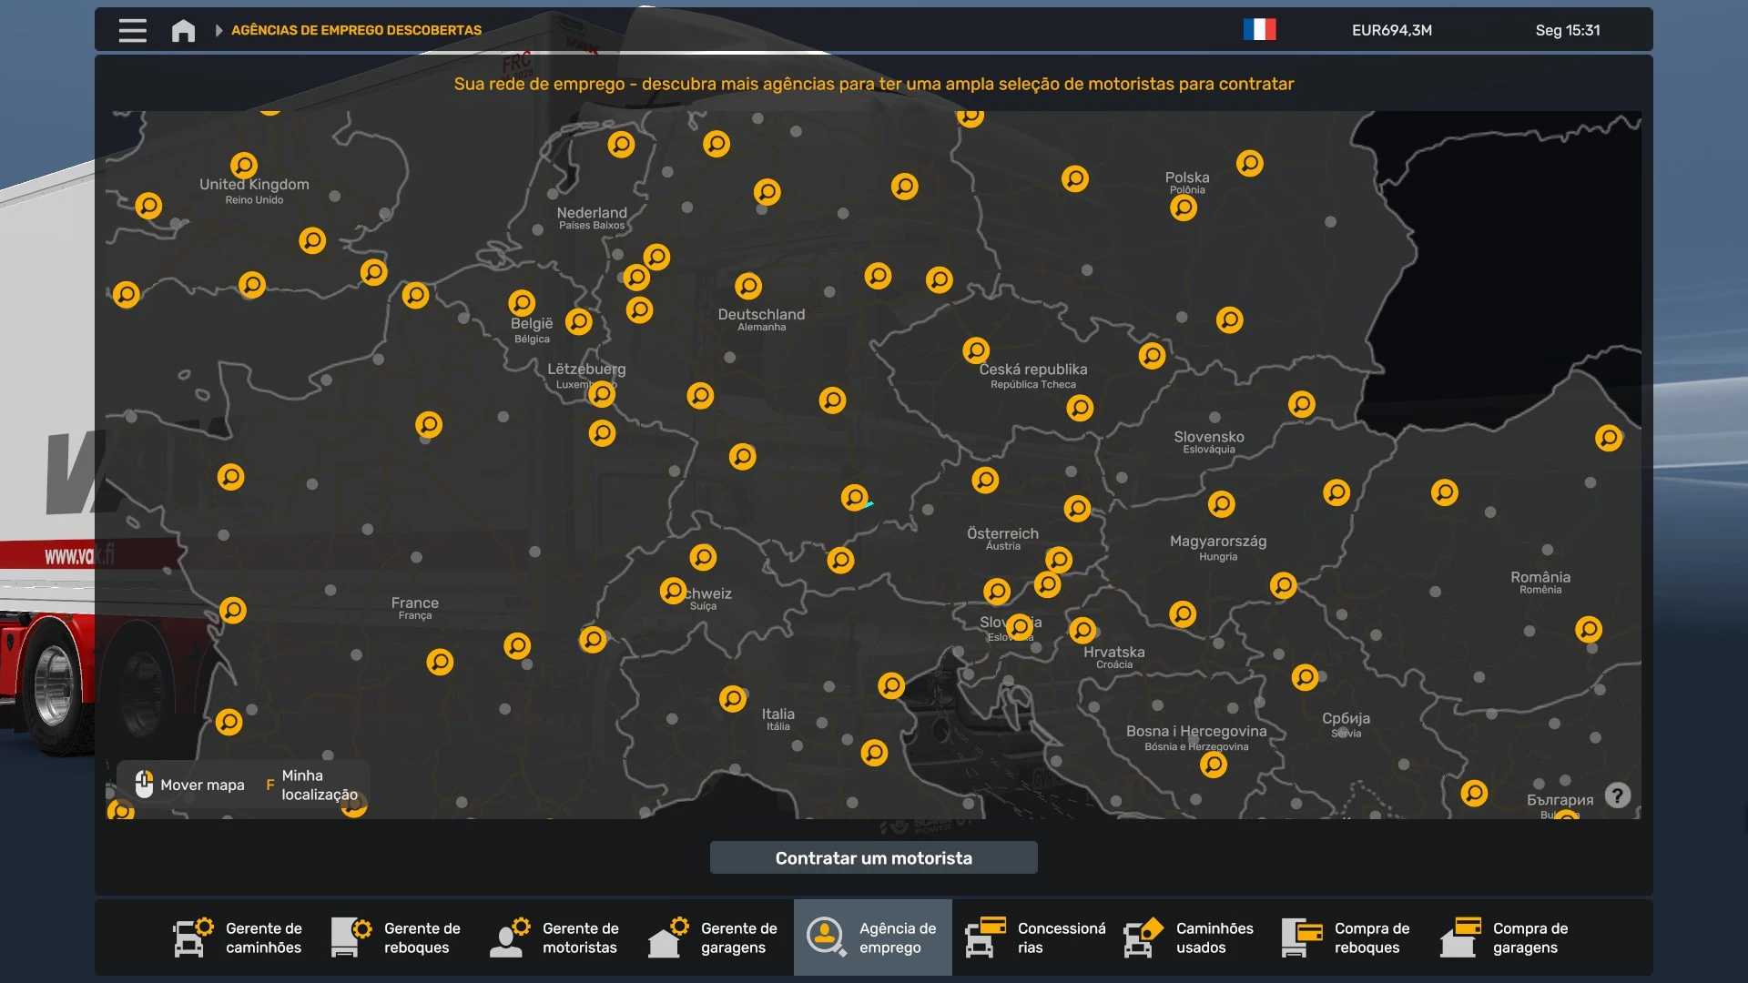Open Gerente de garagens tab
Screen dimensions: 1748x983
click(x=714, y=937)
